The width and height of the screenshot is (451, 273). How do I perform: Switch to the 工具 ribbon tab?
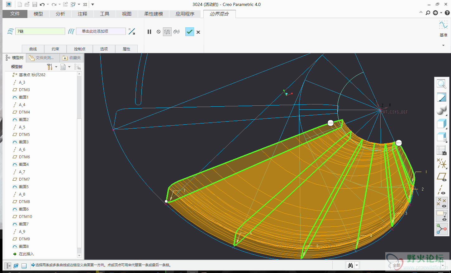105,14
